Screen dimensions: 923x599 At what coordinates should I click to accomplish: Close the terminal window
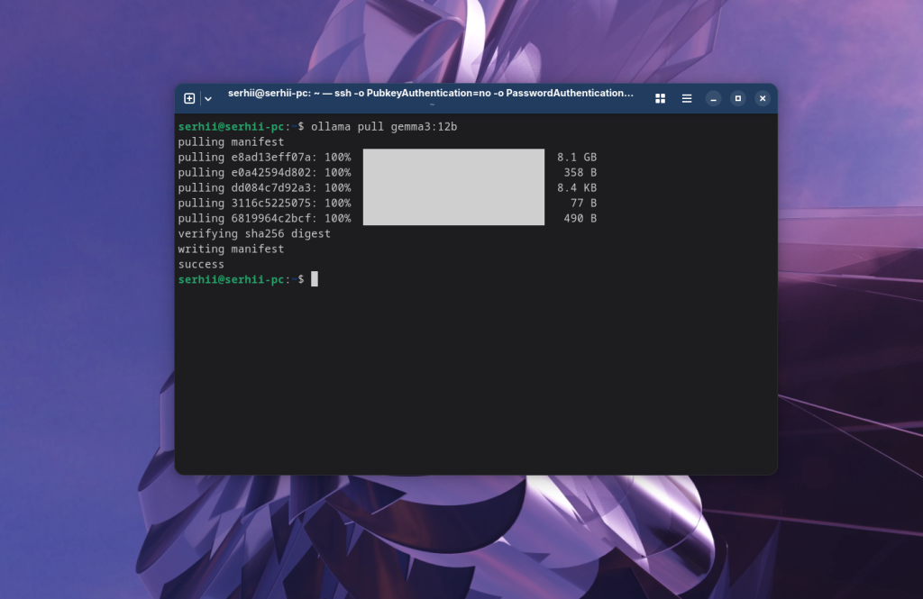click(x=763, y=98)
